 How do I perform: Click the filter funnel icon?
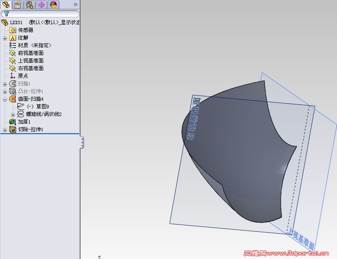point(6,14)
